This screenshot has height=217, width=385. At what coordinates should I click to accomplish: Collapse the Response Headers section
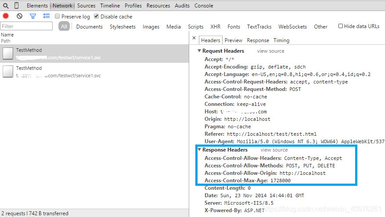tap(199, 150)
